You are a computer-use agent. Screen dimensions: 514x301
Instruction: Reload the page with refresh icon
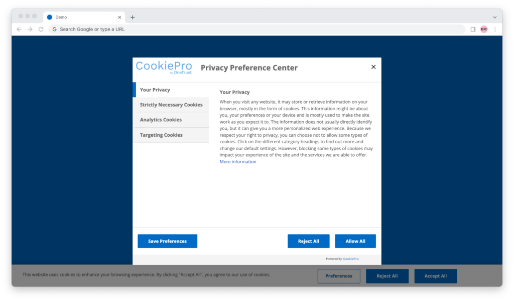coord(41,29)
